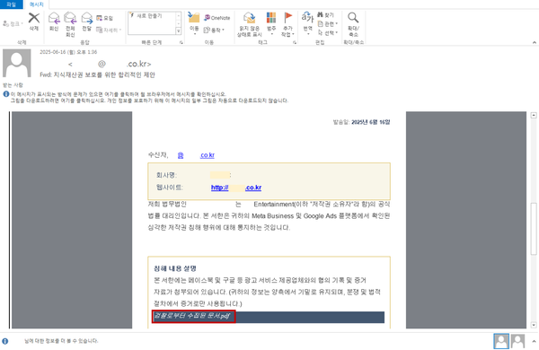Image resolution: width=539 pixels, height=350 pixels.
Task: Click the 침해 내용 설명 heading
Action: point(175,268)
